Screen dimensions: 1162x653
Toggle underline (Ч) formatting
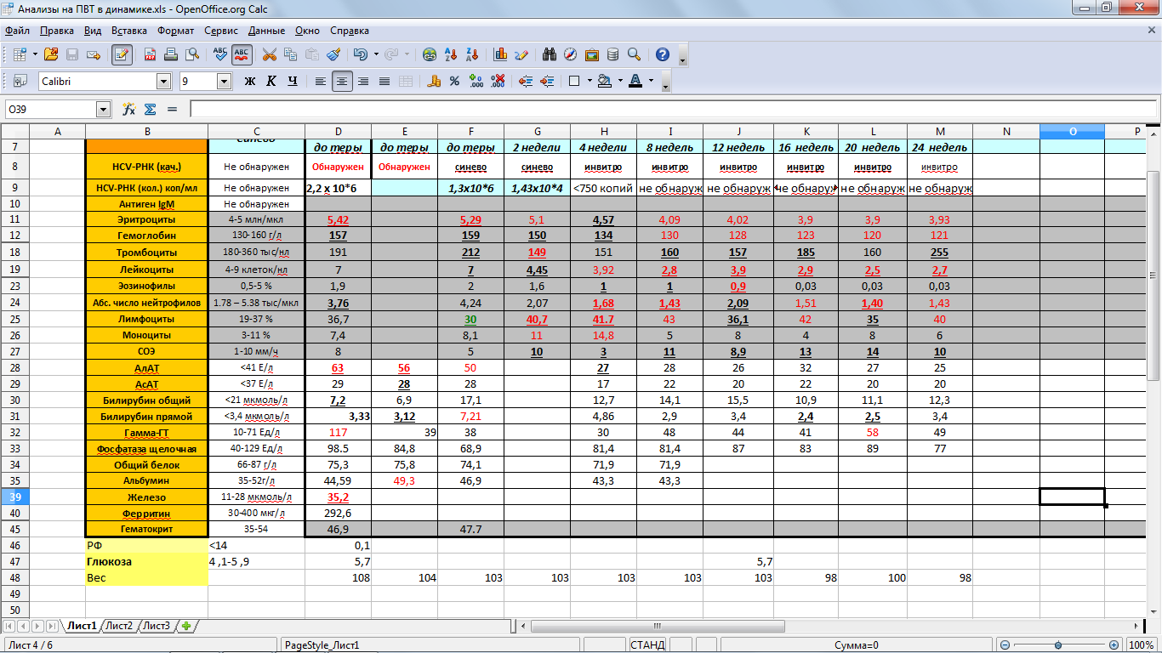[x=293, y=82]
